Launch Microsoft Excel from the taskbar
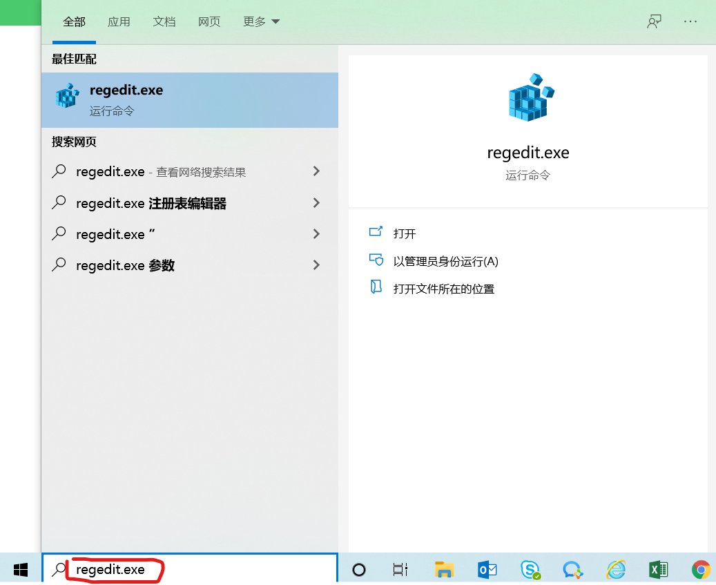Screen dimensions: 716x585 tap(658, 569)
